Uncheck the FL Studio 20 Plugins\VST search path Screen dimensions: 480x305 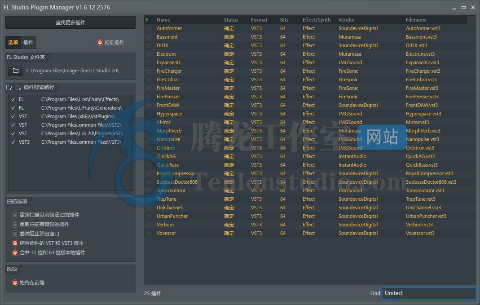(13, 133)
